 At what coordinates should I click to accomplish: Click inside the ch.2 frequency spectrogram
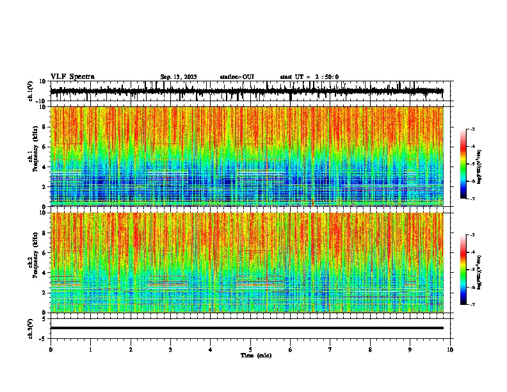point(246,263)
